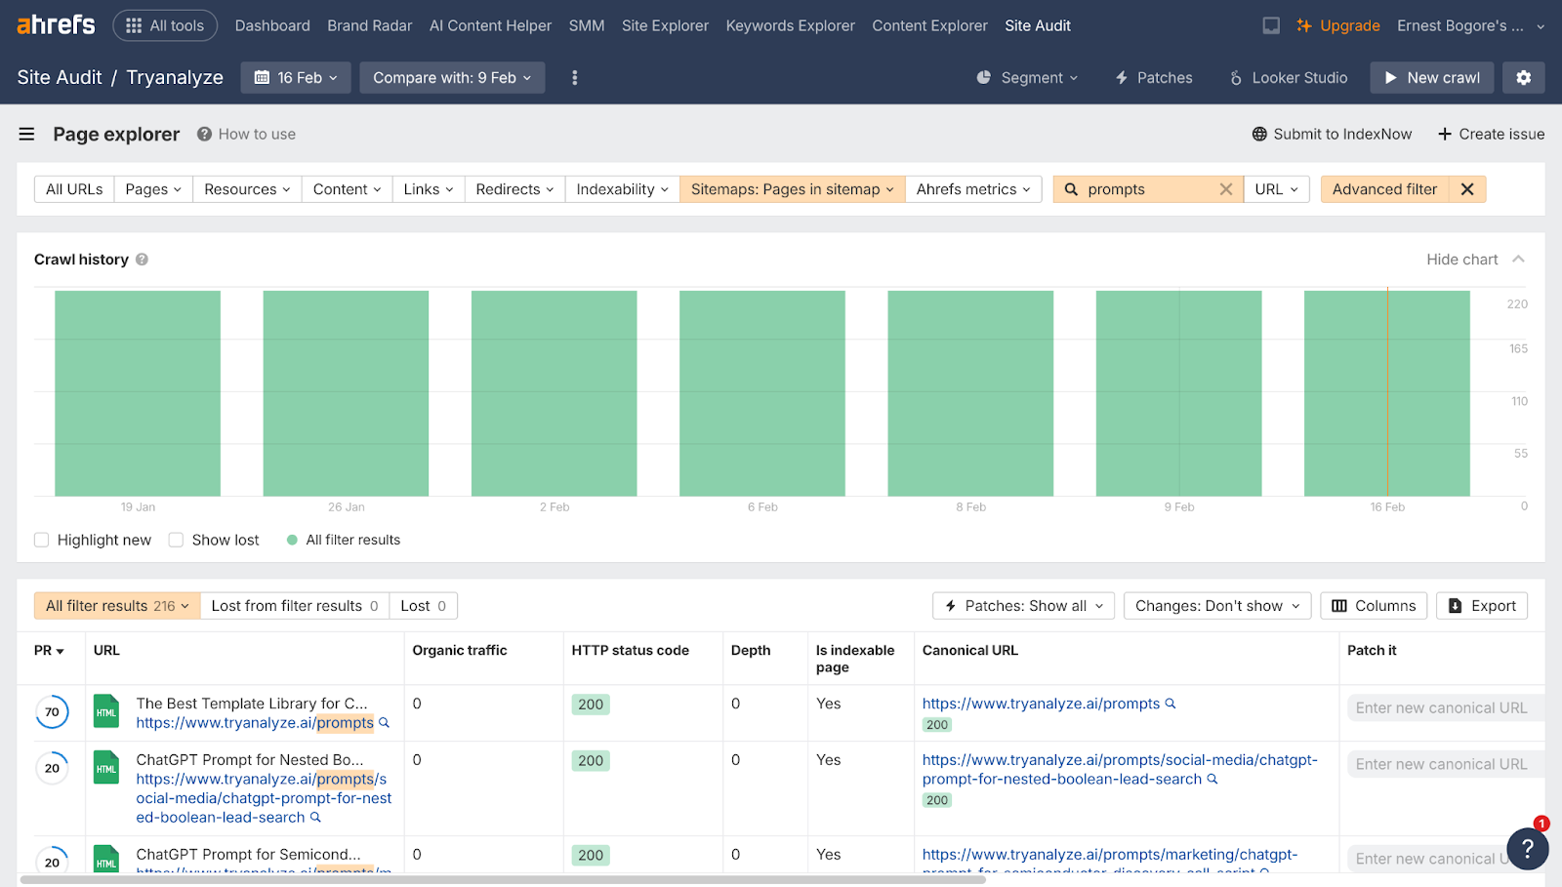Open the Compare with: 9 Feb dropdown

[x=452, y=77]
